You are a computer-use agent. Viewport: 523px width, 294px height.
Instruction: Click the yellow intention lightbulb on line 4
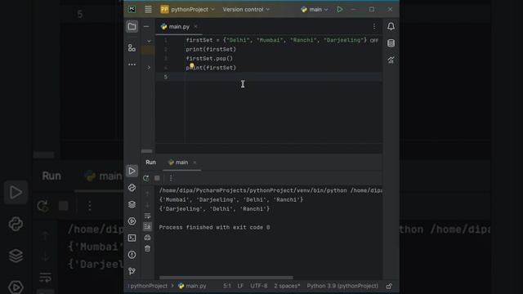pyautogui.click(x=192, y=65)
